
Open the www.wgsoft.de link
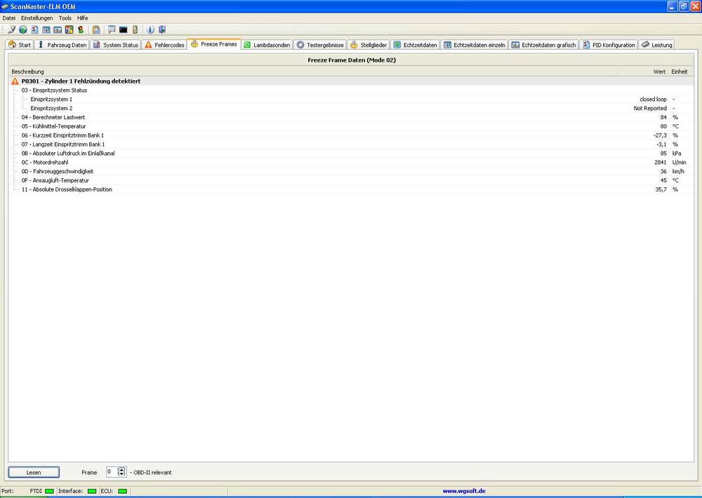(464, 491)
